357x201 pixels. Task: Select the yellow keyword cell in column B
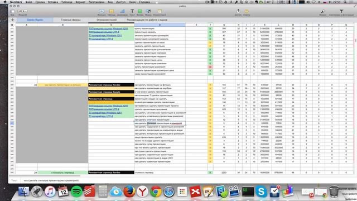point(62,85)
